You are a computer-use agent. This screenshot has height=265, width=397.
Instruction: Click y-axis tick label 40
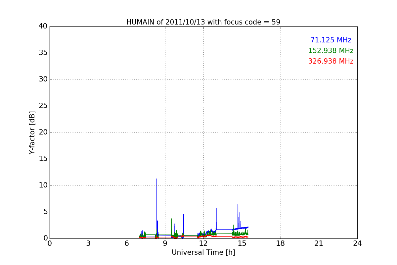(43, 26)
